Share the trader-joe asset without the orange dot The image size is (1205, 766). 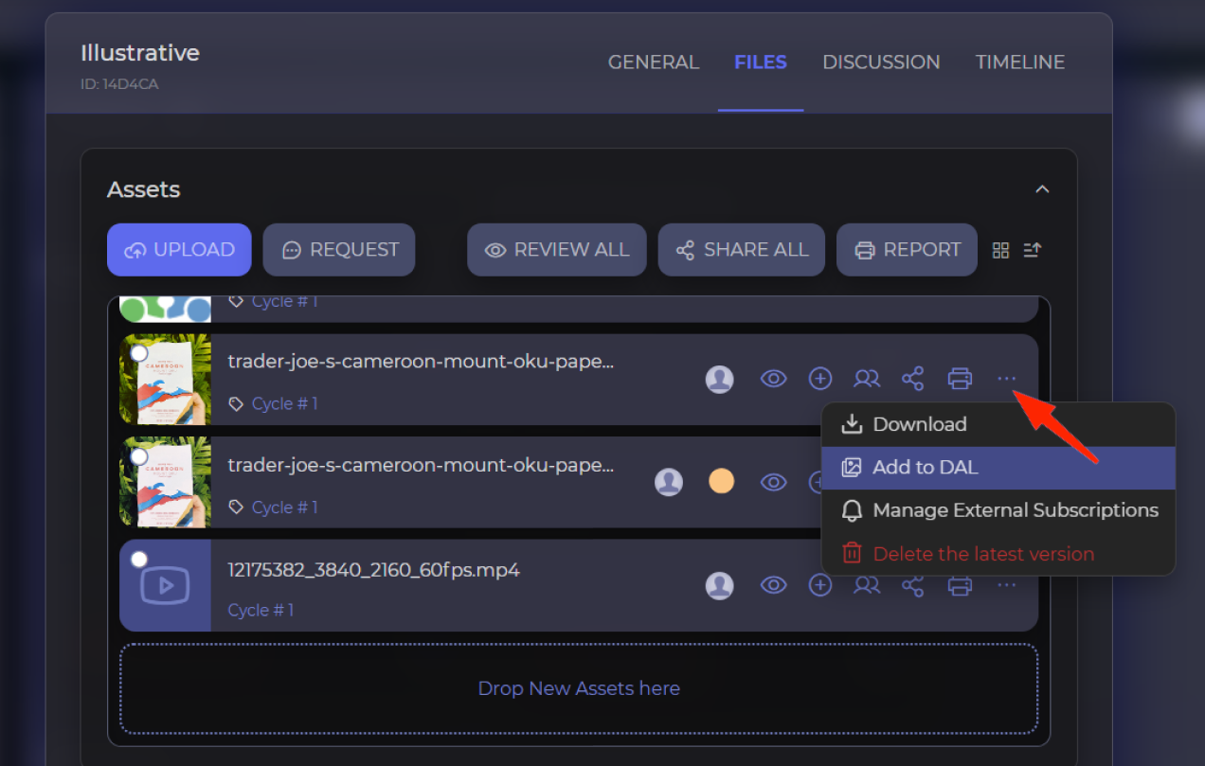tap(912, 380)
